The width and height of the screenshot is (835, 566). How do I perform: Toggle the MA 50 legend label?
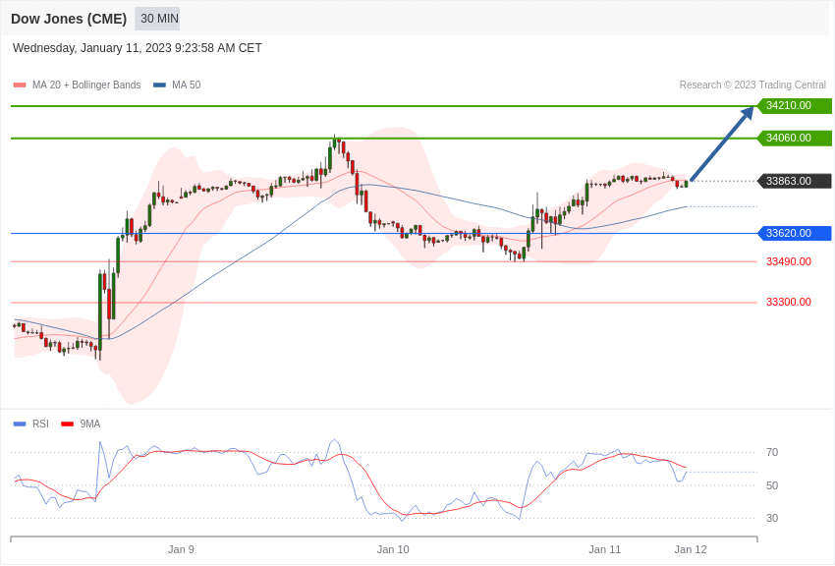tap(187, 85)
